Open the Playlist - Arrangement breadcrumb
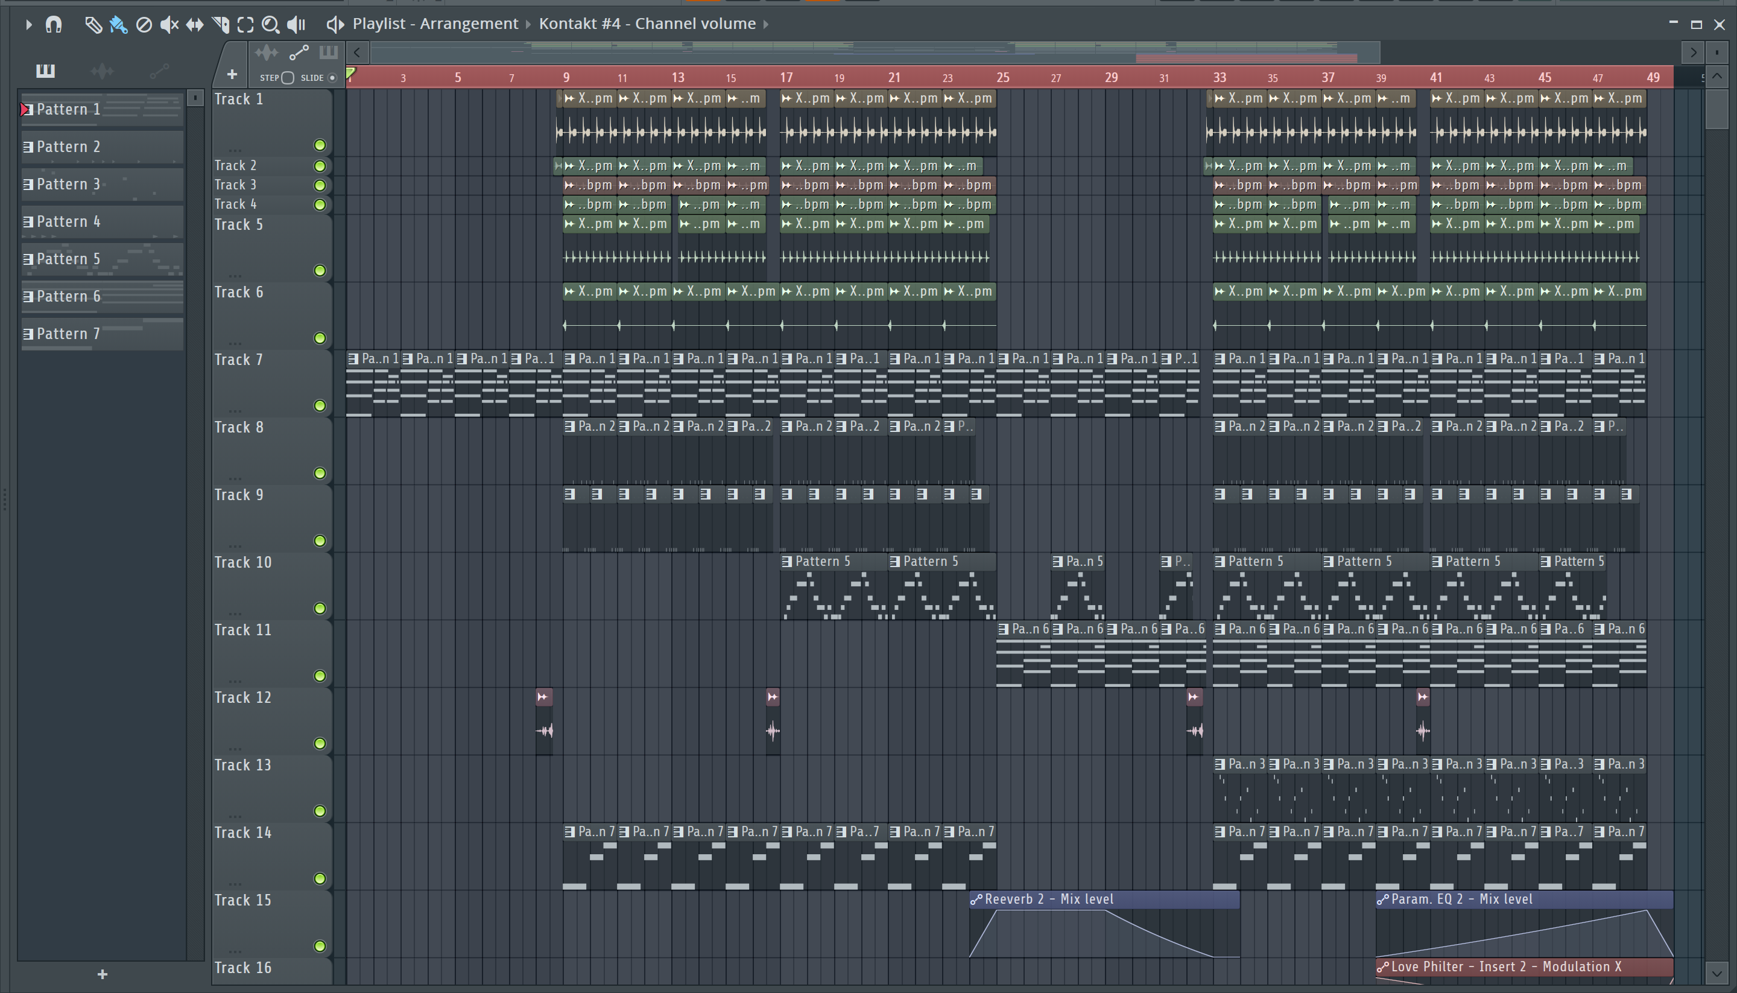 435,24
